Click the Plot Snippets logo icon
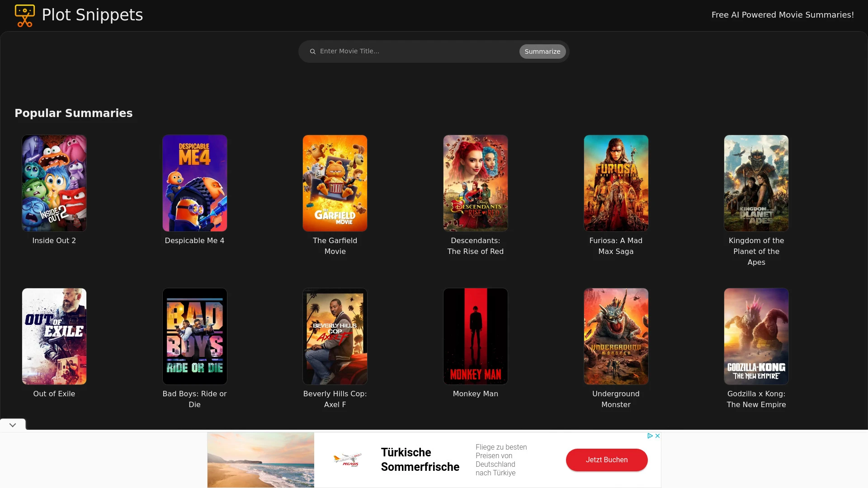 (x=25, y=15)
